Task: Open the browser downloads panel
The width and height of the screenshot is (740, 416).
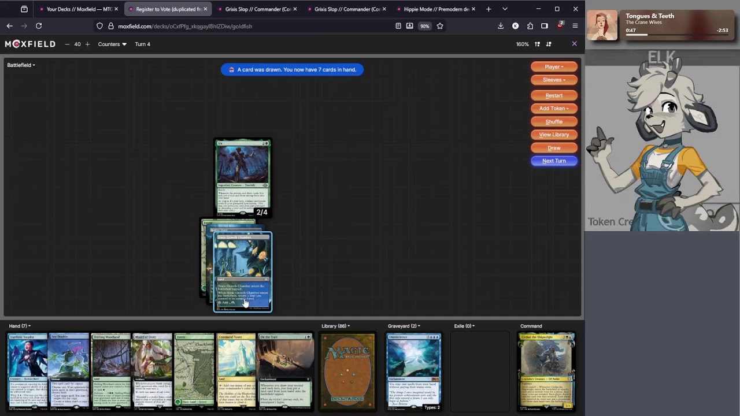Action: 501,26
